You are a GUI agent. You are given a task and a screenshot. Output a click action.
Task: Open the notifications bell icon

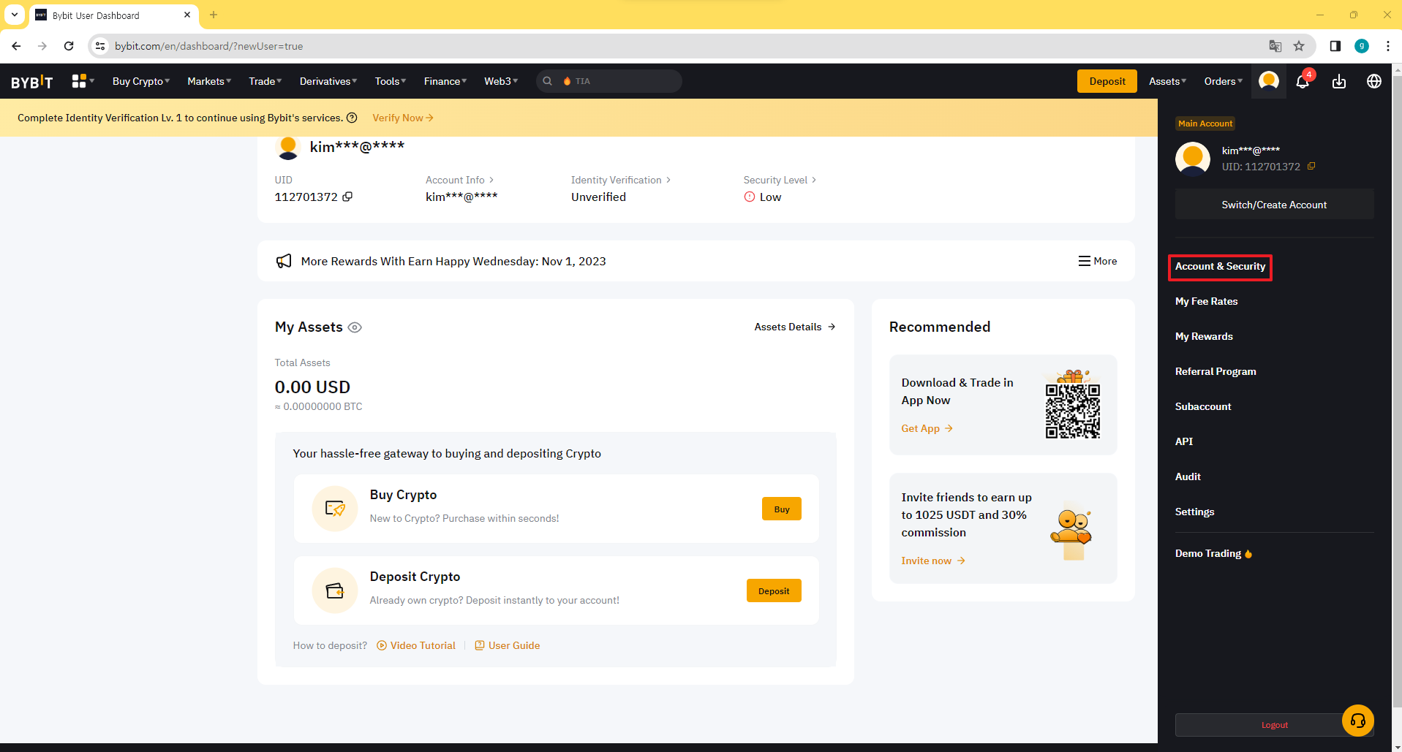point(1303,82)
